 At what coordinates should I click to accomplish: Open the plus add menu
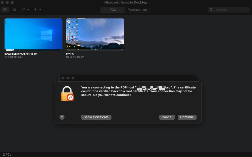pos(37,10)
